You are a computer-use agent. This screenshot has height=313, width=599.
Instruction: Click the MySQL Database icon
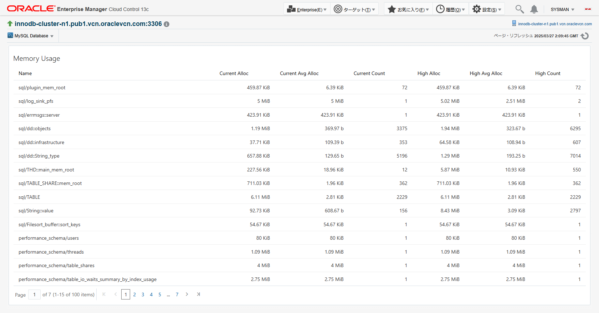tap(10, 36)
